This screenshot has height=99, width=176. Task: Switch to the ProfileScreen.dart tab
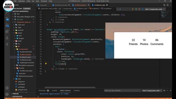(x=61, y=5)
